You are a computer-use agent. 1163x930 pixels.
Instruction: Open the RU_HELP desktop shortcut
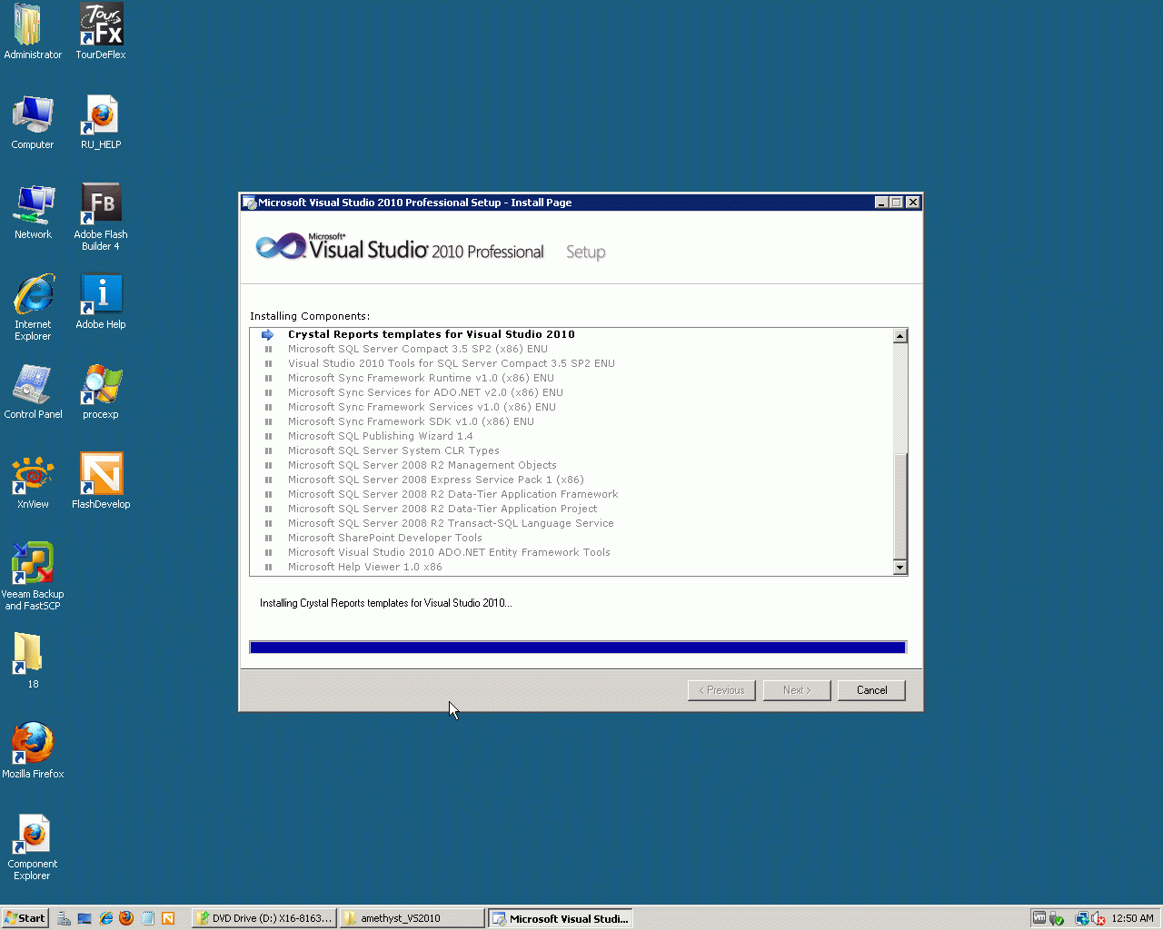[101, 122]
